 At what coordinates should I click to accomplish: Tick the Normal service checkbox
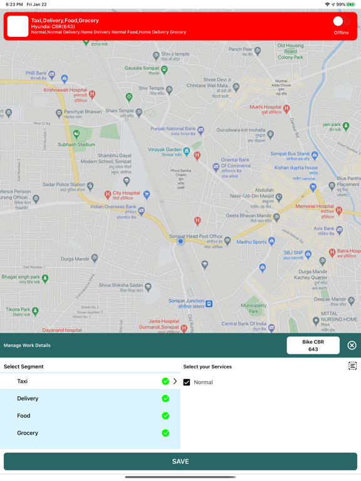pos(187,382)
